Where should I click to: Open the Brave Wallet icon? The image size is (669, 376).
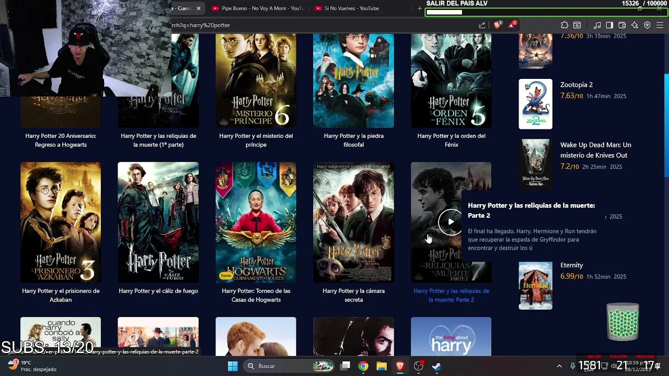(622, 25)
